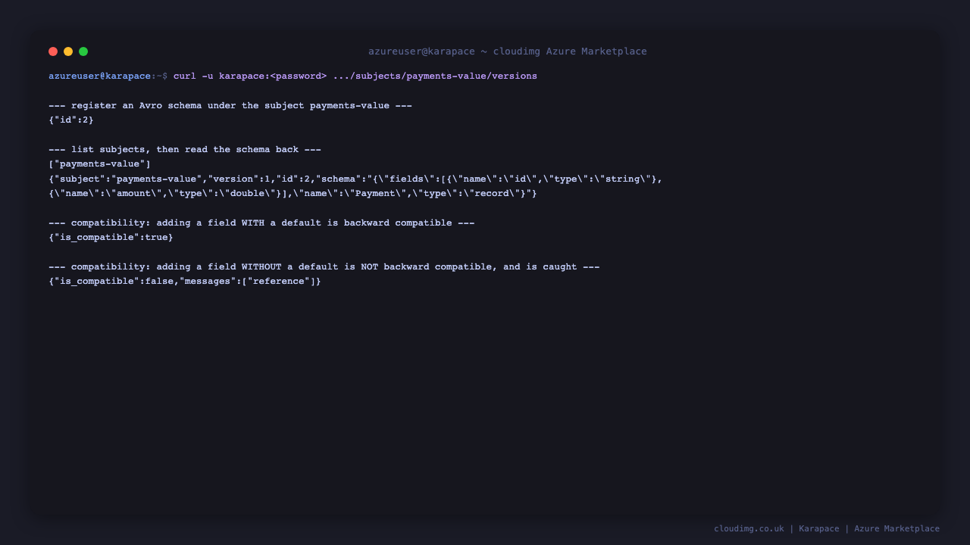Click the terminal title 'azureuser@karapace ~ cloudimg Azure Marketplace'

click(508, 51)
